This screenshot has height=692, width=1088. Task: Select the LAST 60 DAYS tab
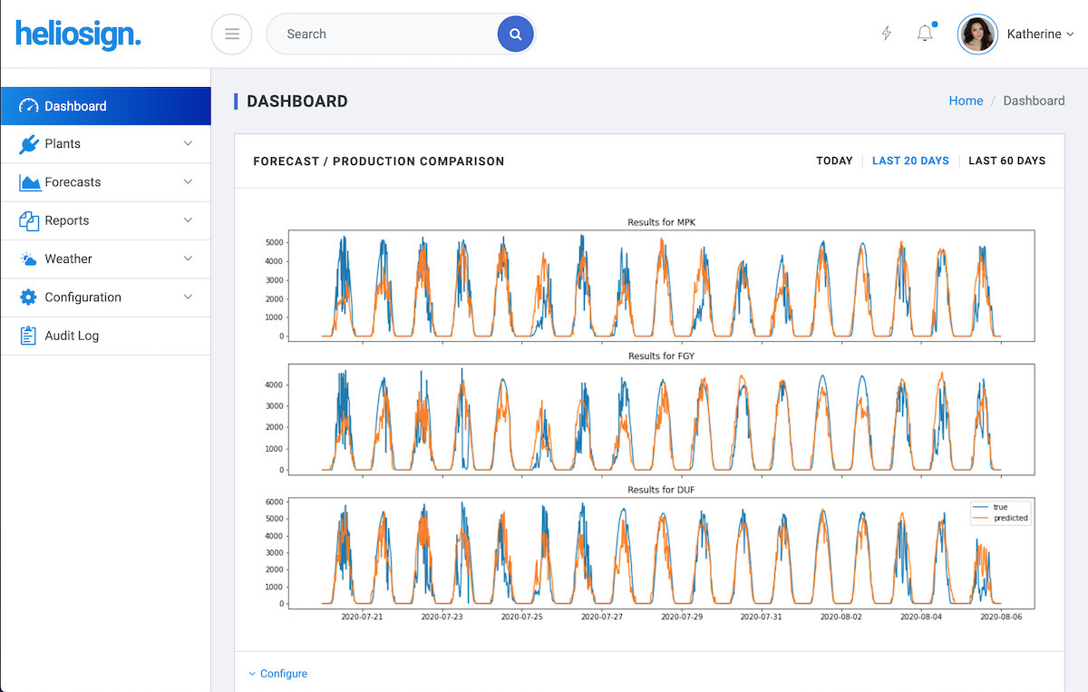pyautogui.click(x=1006, y=161)
